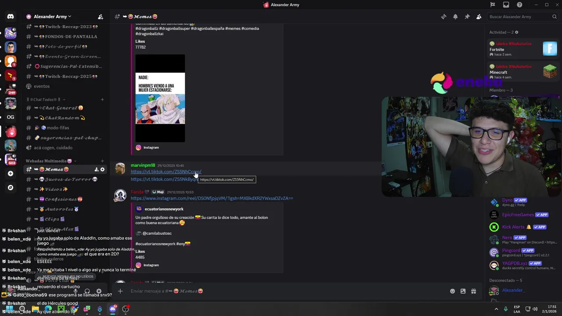
Task: Open the sticker picker icon
Action: (x=463, y=291)
